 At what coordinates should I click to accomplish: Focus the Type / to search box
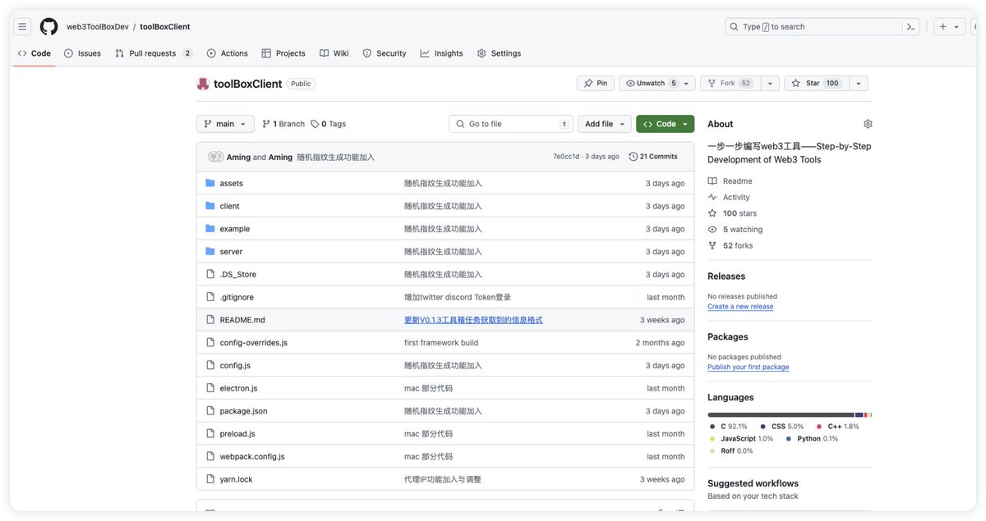822,26
